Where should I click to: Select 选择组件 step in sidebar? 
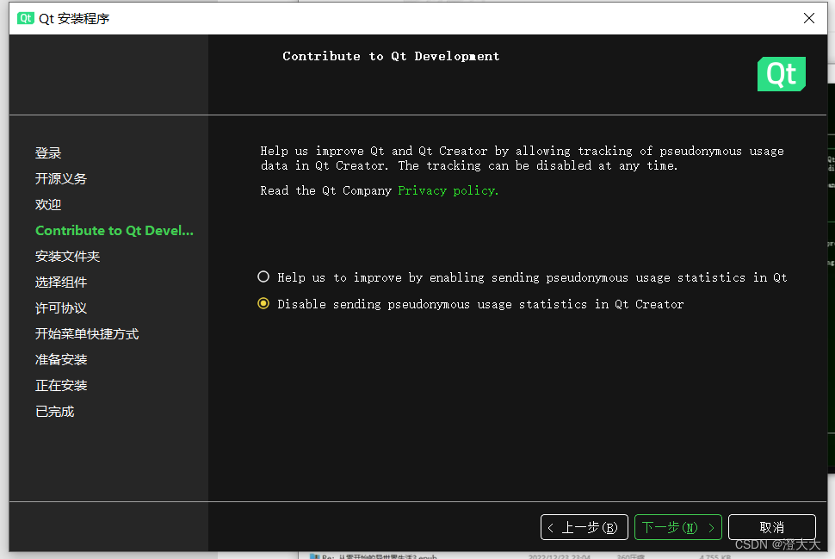[61, 283]
